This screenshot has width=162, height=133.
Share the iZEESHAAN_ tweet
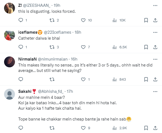tap(155, 20)
